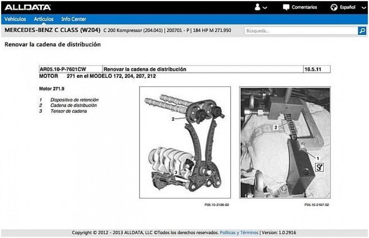Select the image caption P05.10-2187-02
369x238 pixels.
click(x=317, y=205)
